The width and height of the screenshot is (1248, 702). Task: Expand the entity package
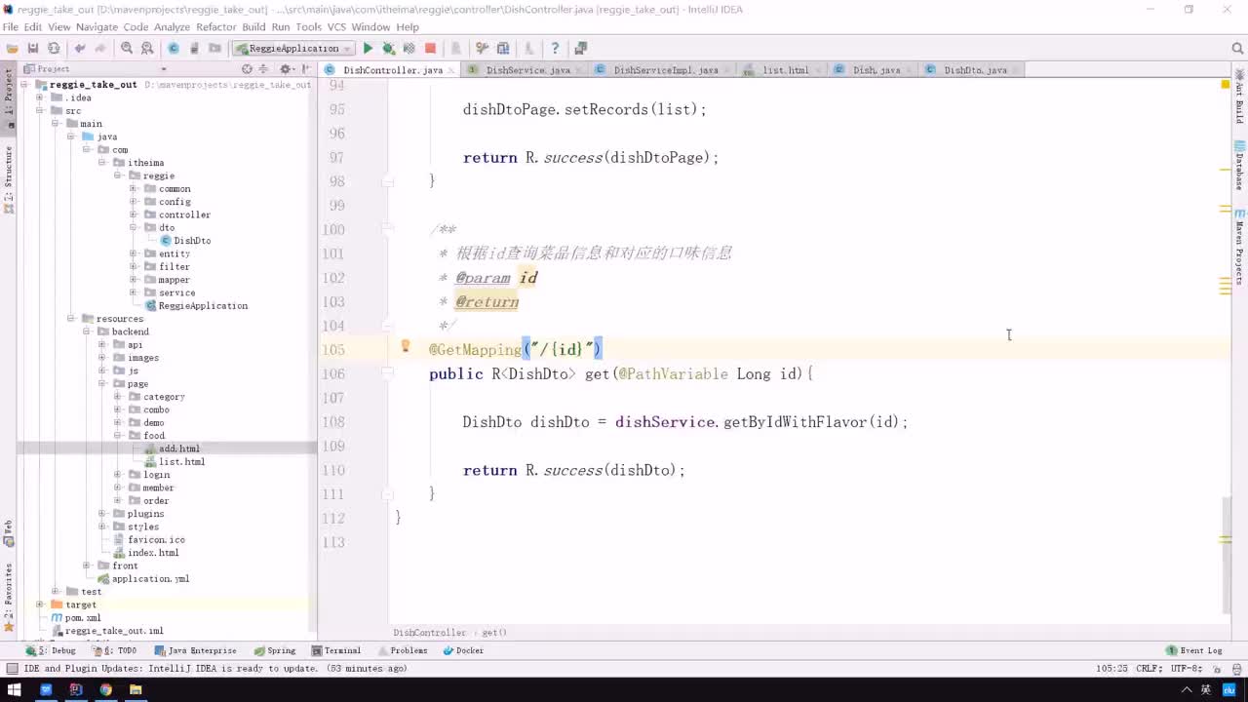pyautogui.click(x=134, y=253)
